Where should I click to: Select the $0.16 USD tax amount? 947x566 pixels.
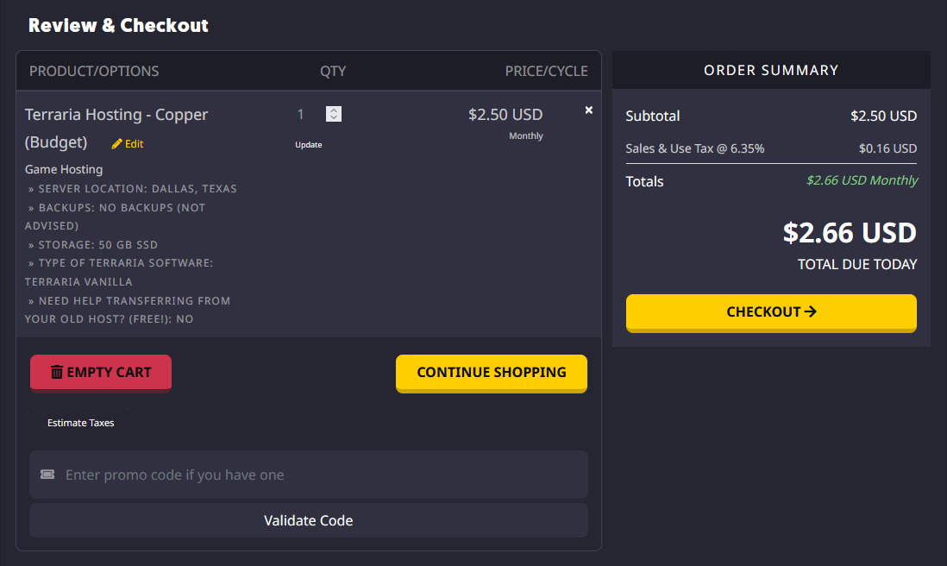pyautogui.click(x=887, y=148)
